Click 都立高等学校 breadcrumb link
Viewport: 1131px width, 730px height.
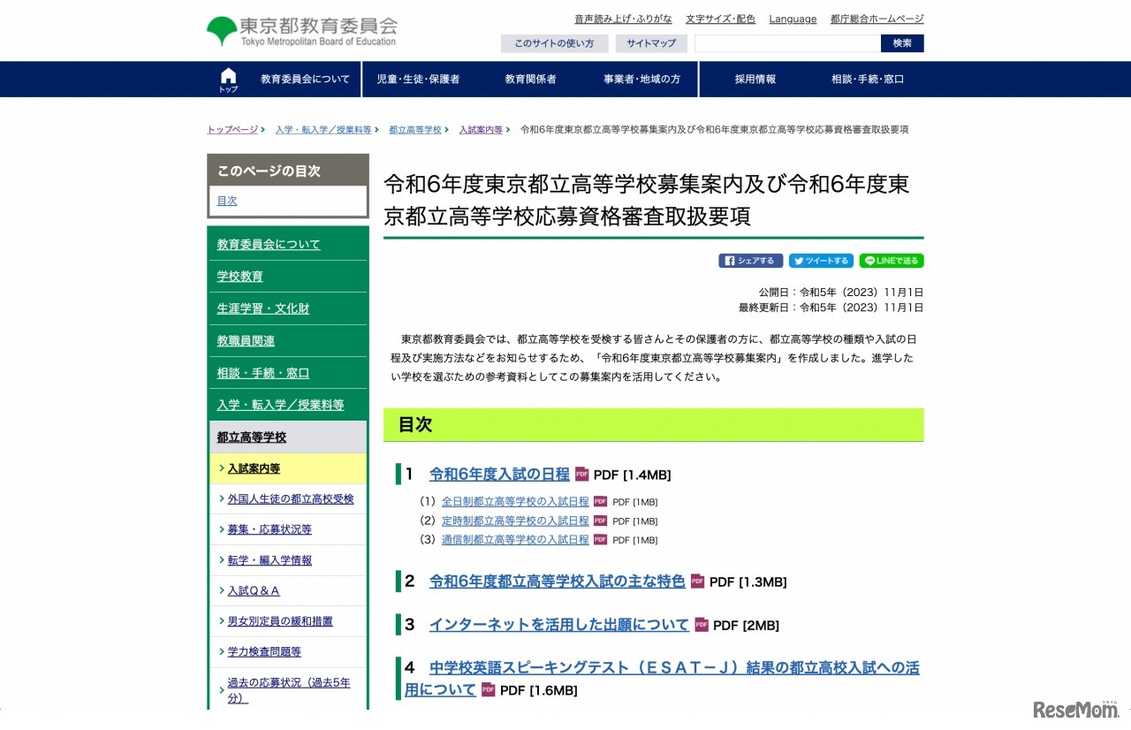click(x=414, y=129)
